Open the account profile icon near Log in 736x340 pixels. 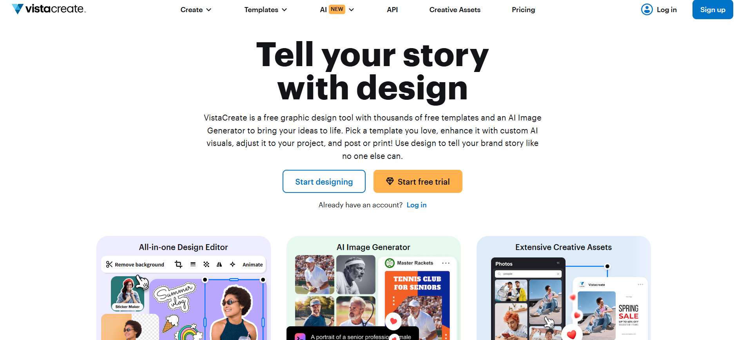(x=646, y=9)
